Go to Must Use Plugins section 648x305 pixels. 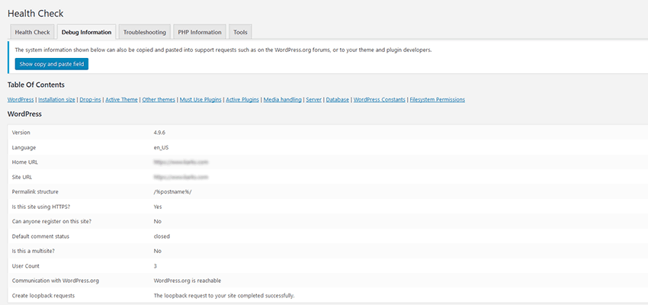[200, 100]
